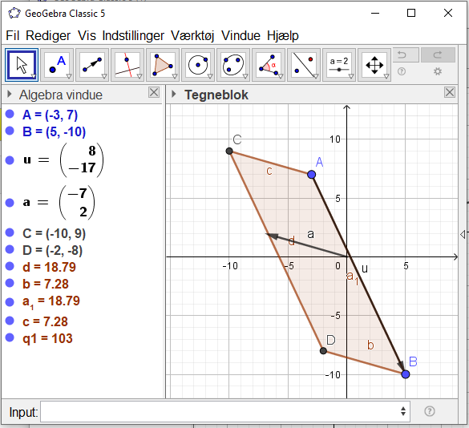Screen dimensions: 469x428
Task: Open the Værktøj menu
Action: (192, 35)
